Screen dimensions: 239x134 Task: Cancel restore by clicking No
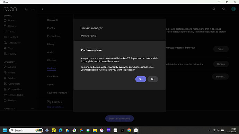tap(153, 79)
